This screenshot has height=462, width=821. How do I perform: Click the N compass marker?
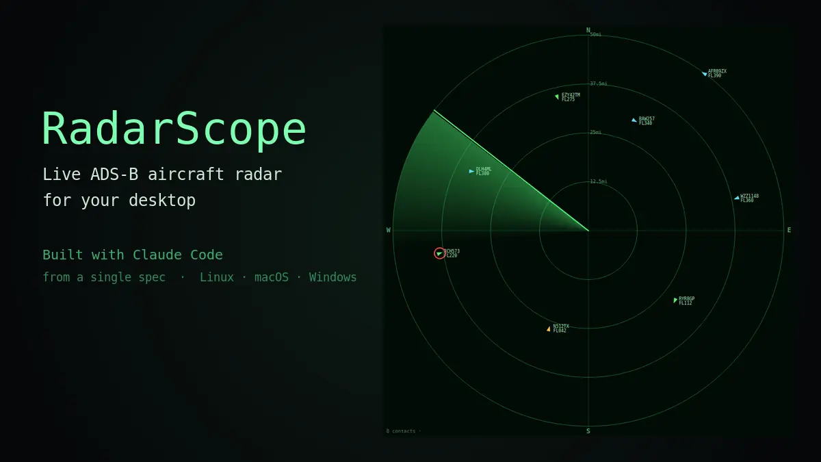(588, 30)
